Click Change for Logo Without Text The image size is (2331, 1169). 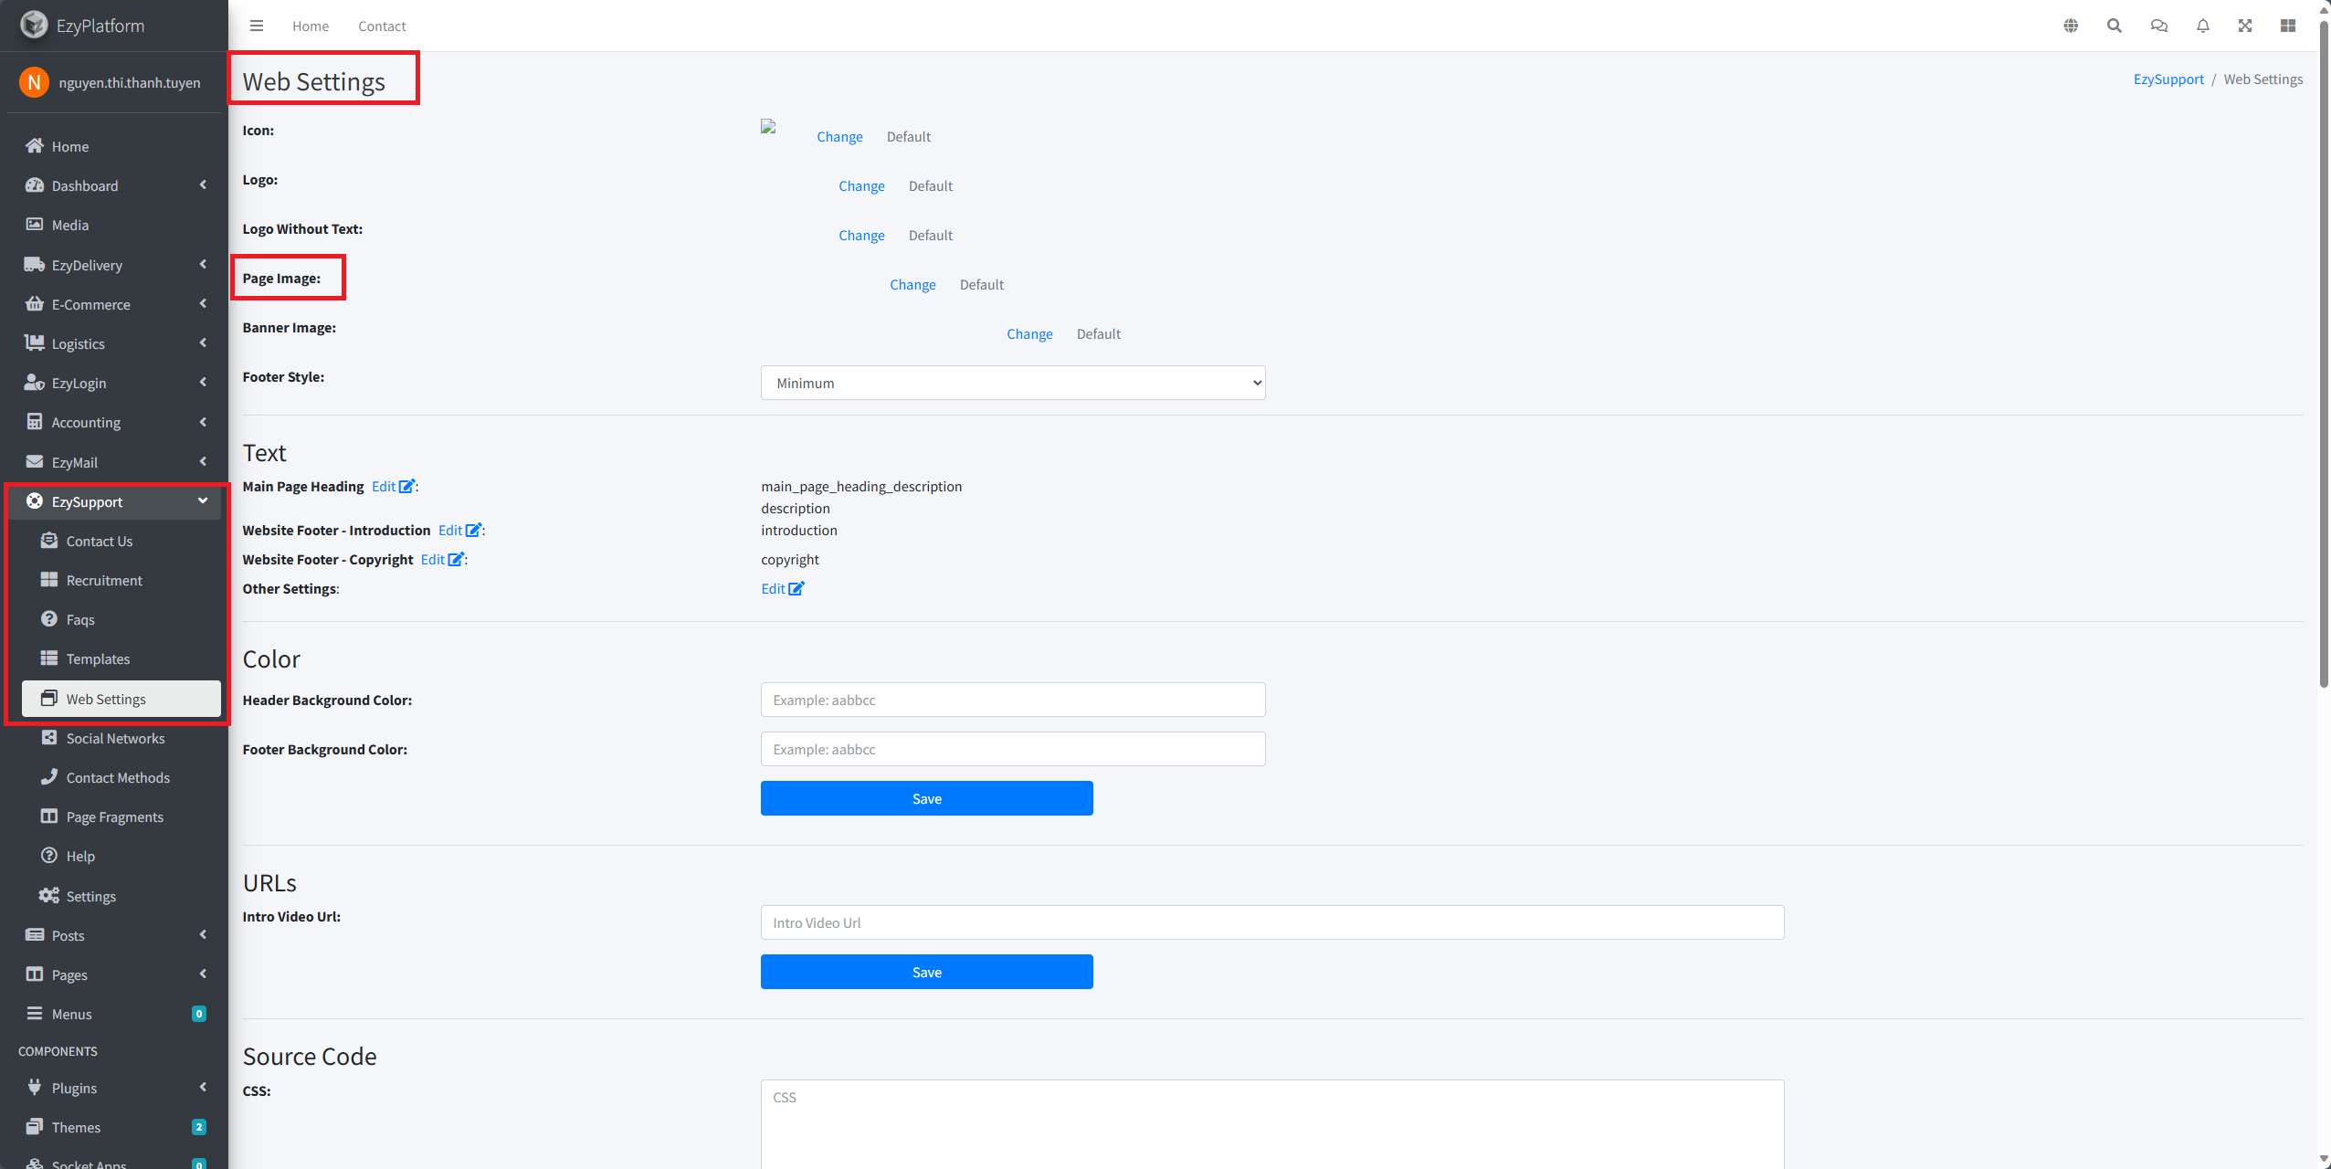coord(861,236)
